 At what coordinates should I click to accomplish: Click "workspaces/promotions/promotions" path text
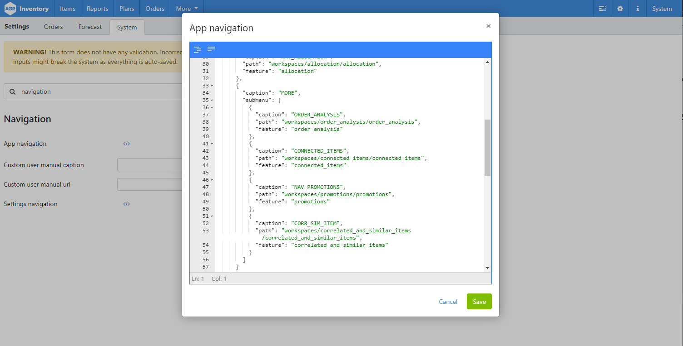tap(337, 194)
